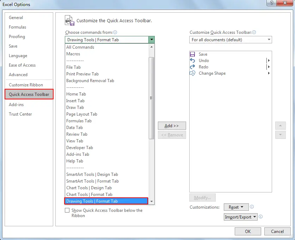This screenshot has height=240, width=295.
Task: Choose Add-ins Tab option
Action: point(107,154)
